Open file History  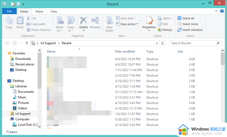165,30
